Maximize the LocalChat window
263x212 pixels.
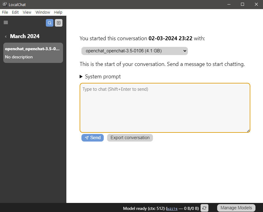242,4
